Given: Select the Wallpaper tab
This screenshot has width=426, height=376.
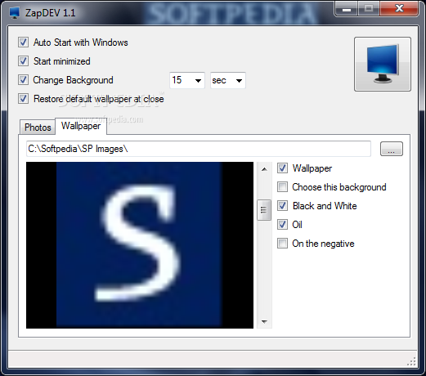Looking at the screenshot, I should pyautogui.click(x=81, y=126).
